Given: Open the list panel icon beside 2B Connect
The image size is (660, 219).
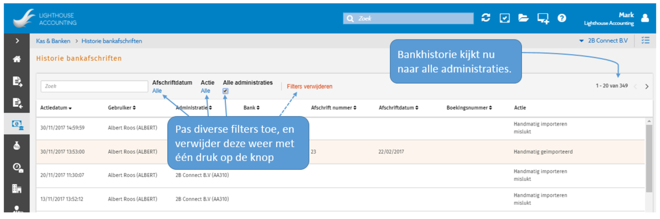Looking at the screenshot, I should 645,40.
